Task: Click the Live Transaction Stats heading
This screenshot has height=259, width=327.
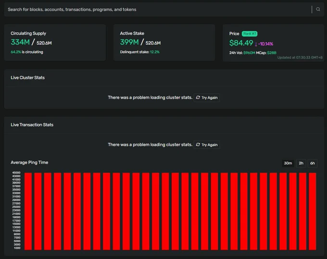Action: (32, 124)
